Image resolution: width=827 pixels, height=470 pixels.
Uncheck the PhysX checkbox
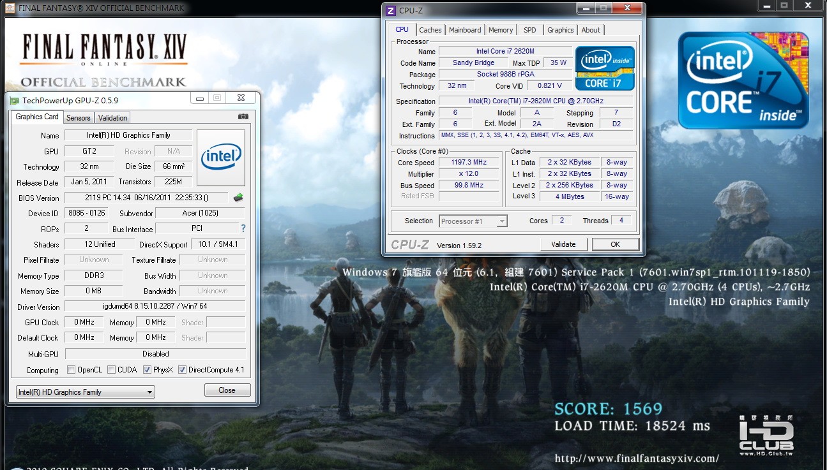(148, 370)
